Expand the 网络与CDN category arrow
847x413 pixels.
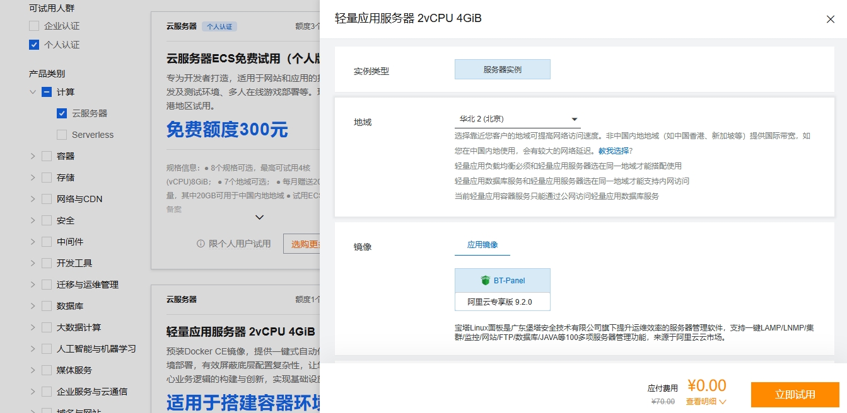click(x=33, y=199)
